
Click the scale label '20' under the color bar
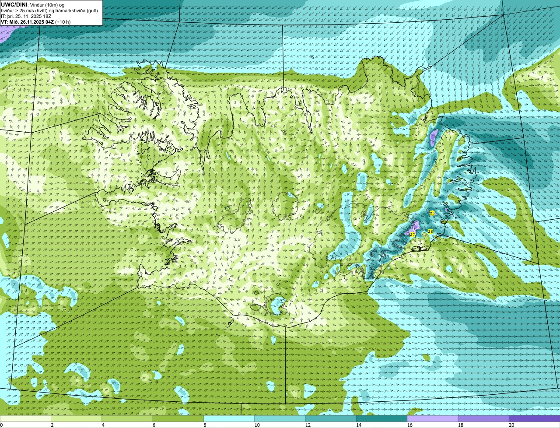point(511,425)
